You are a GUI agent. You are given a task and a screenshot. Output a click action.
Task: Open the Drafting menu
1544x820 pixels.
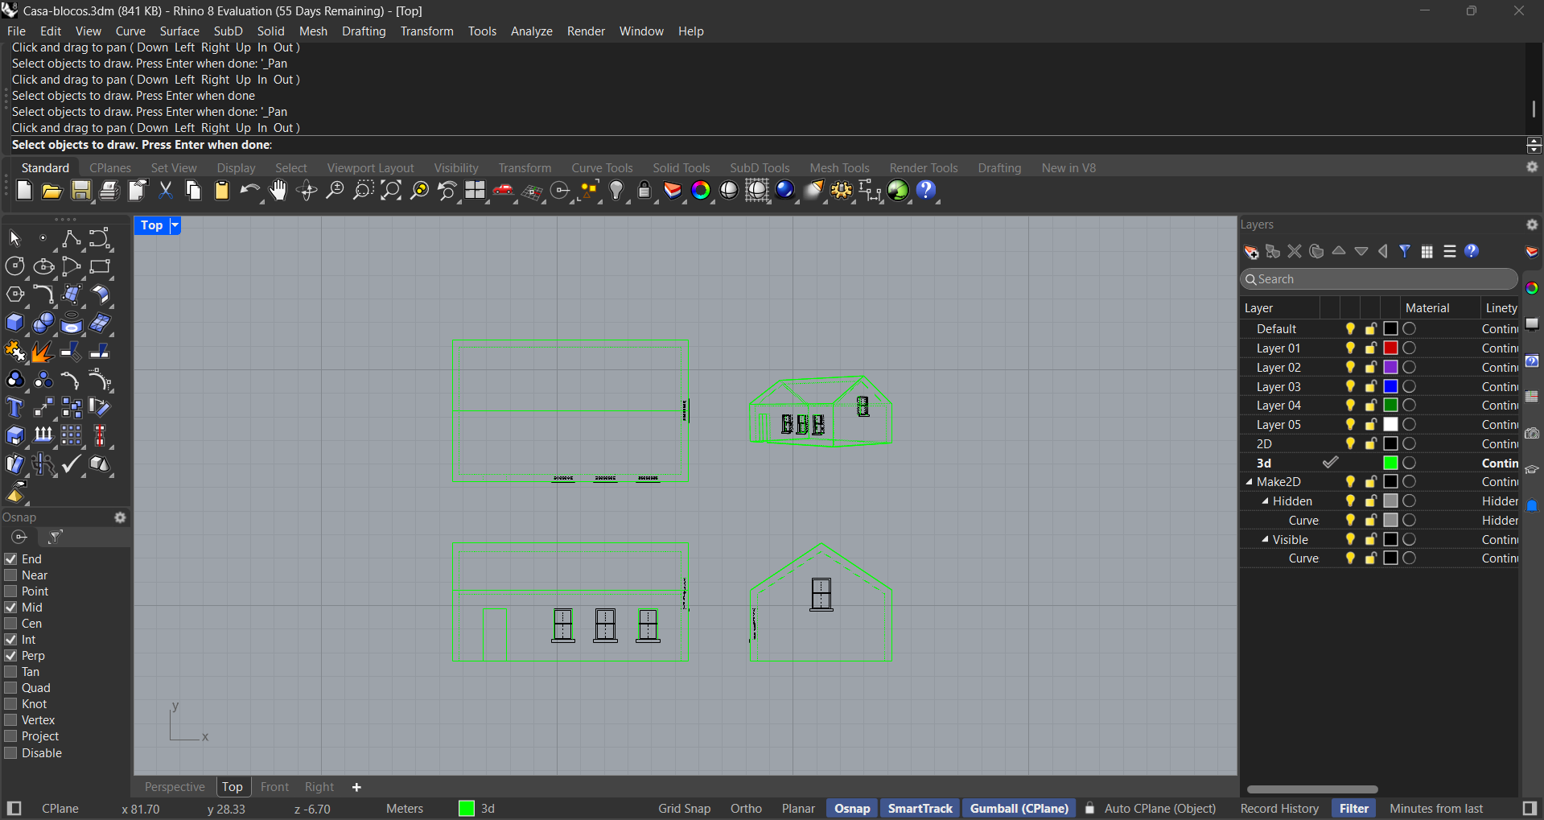click(364, 31)
